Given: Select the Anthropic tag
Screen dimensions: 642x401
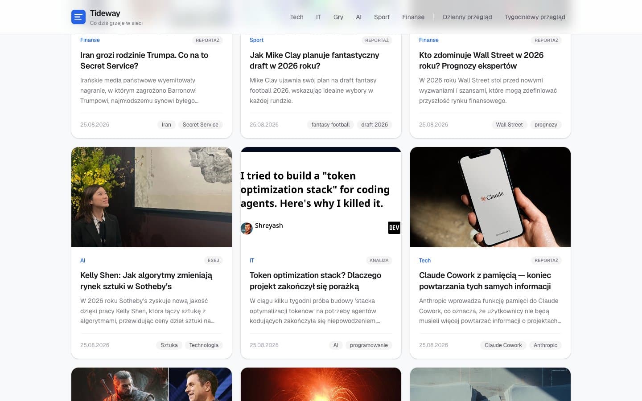Looking at the screenshot, I should pos(545,345).
